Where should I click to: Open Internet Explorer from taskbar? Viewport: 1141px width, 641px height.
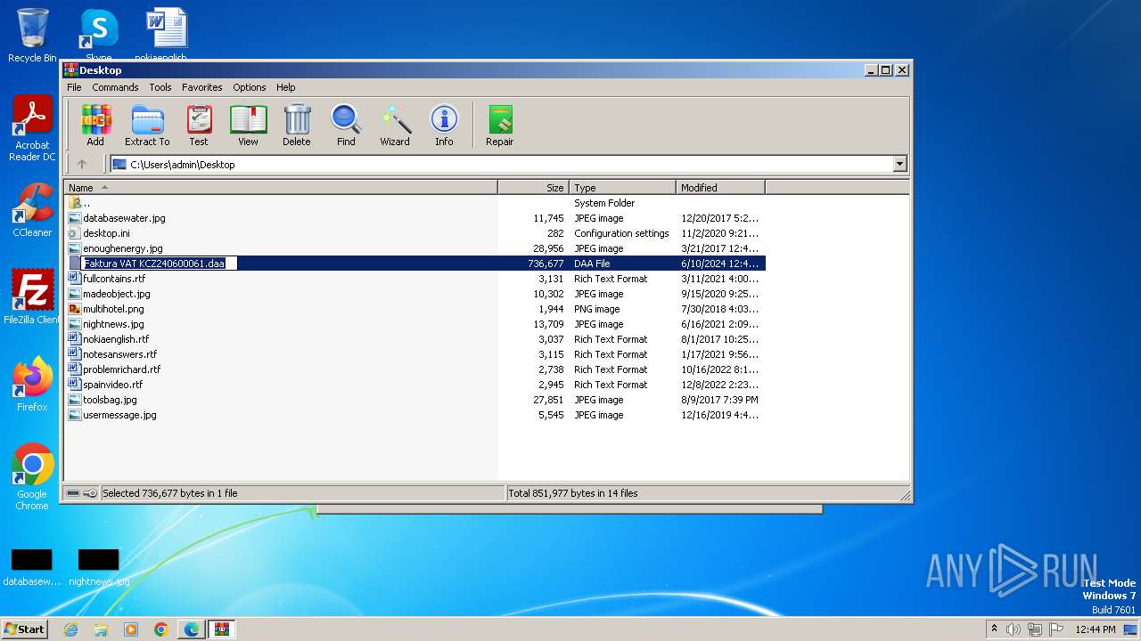pyautogui.click(x=70, y=629)
